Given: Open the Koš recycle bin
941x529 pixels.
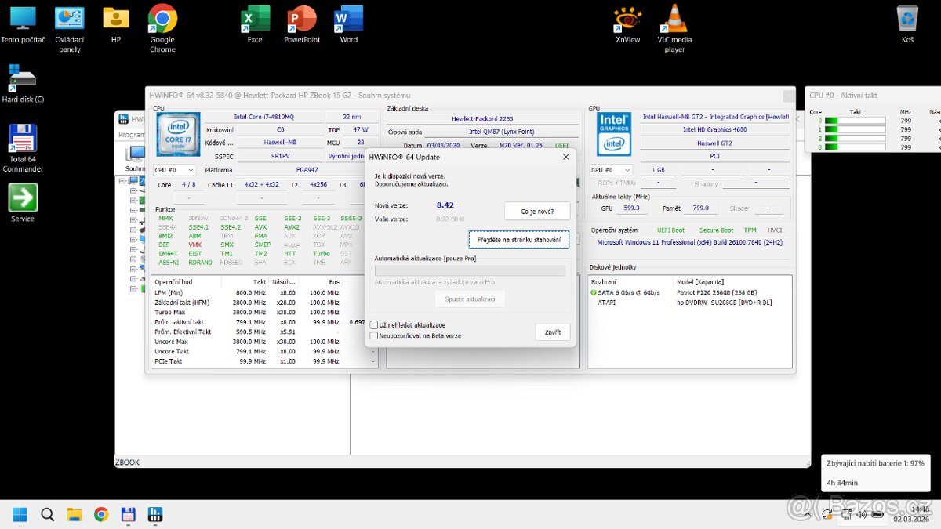Looking at the screenshot, I should point(907,24).
